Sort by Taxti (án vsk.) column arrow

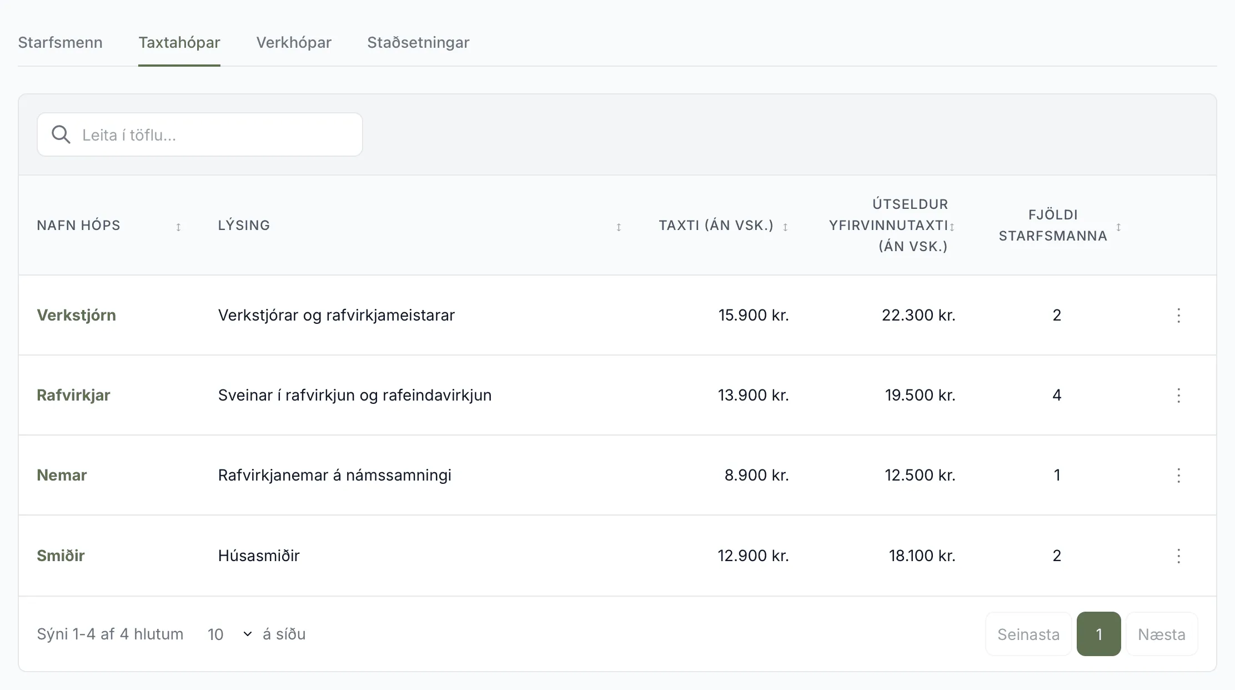click(x=785, y=227)
